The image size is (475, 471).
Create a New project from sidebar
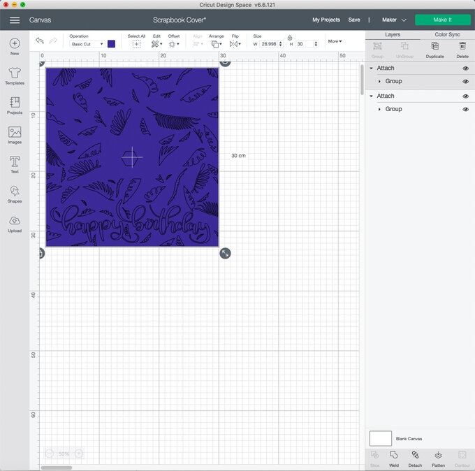[x=15, y=47]
